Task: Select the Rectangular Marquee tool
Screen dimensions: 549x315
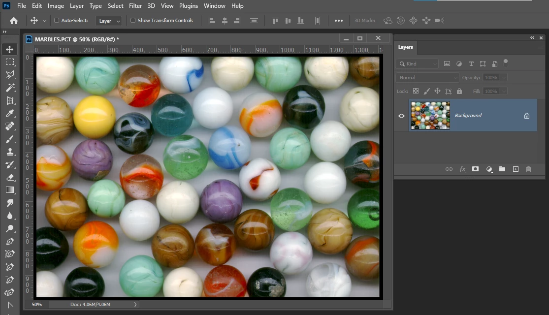Action: tap(10, 62)
